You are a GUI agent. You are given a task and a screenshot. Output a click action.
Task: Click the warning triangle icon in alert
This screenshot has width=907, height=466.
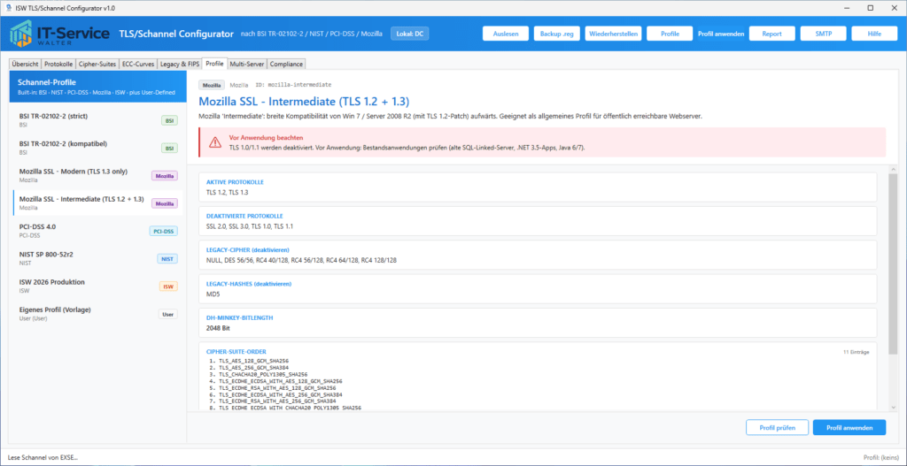[x=215, y=141]
